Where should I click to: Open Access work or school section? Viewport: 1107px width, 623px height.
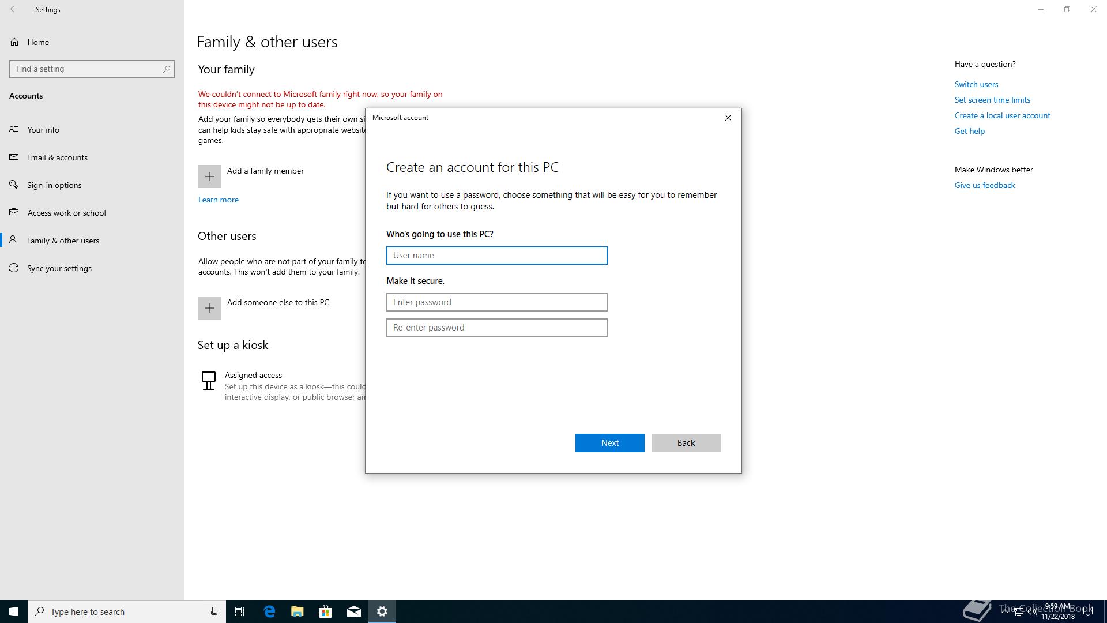pos(92,213)
